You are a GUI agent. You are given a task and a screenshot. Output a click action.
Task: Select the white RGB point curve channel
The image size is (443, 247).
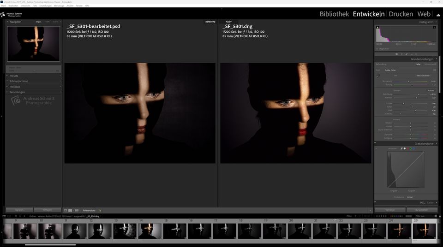pos(405,148)
